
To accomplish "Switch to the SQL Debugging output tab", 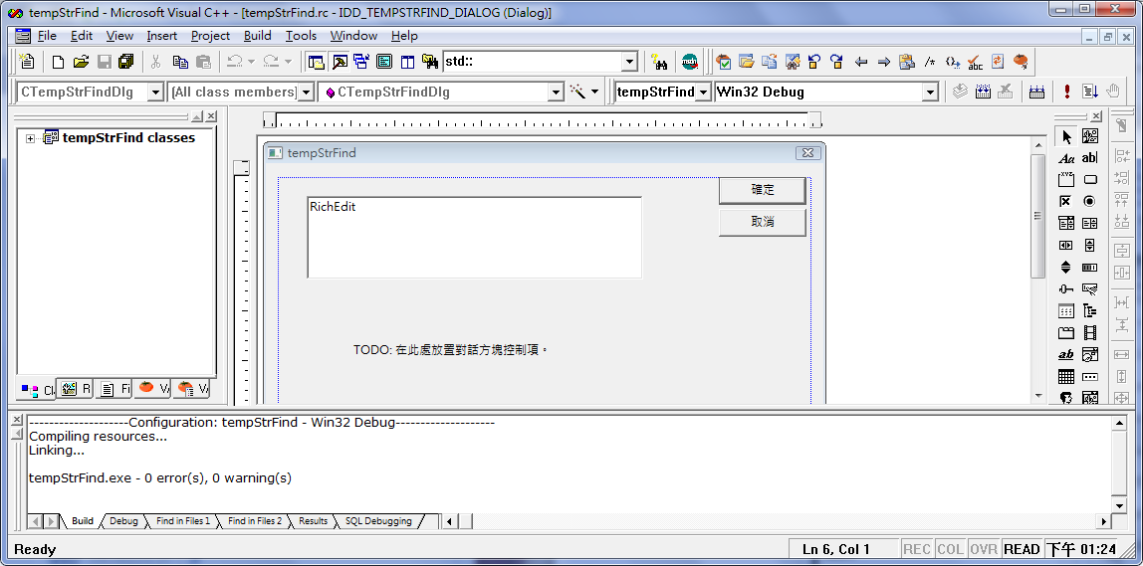I will click(378, 521).
